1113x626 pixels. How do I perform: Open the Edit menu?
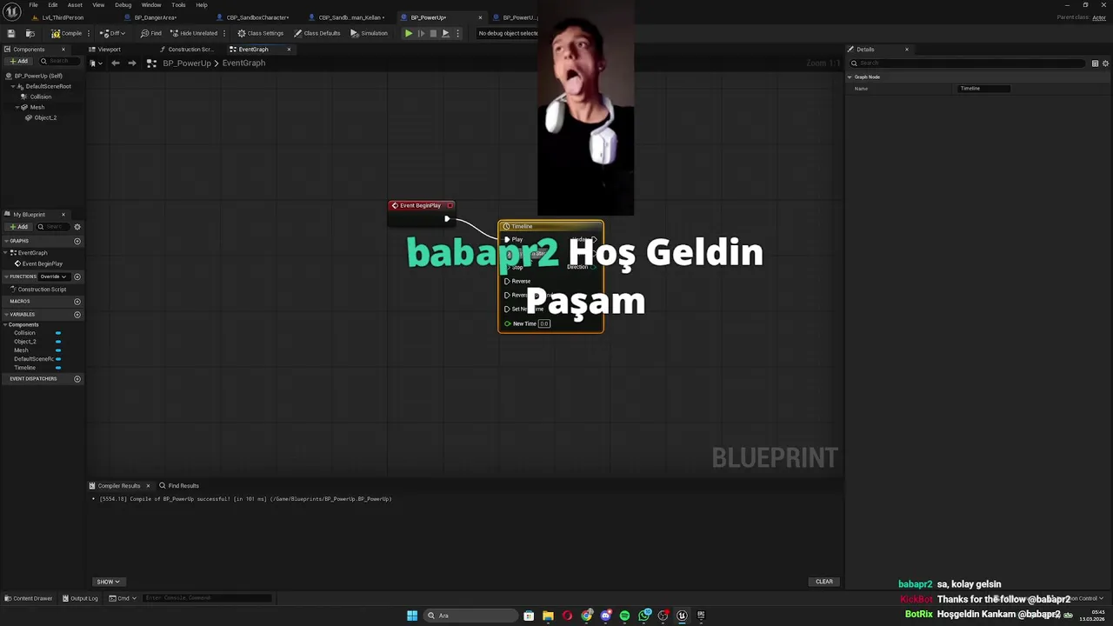(x=53, y=5)
